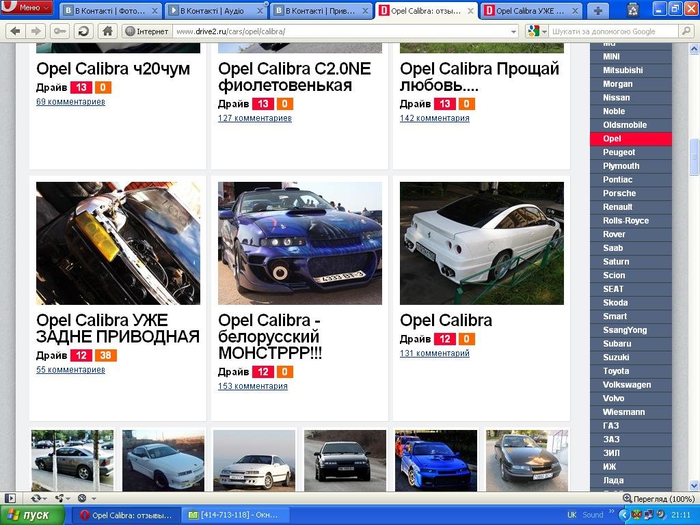Screen dimensions: 700x525
Task: Click the vertical scrollbar up arrow
Action: [x=695, y=49]
